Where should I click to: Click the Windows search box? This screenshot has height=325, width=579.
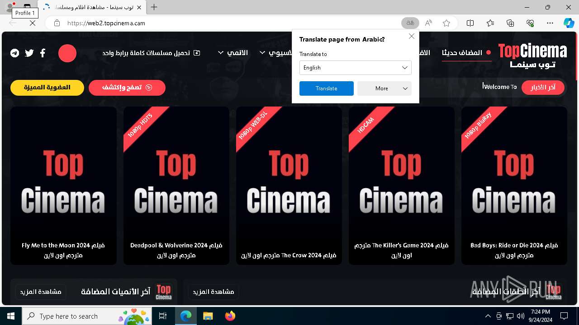(x=86, y=316)
